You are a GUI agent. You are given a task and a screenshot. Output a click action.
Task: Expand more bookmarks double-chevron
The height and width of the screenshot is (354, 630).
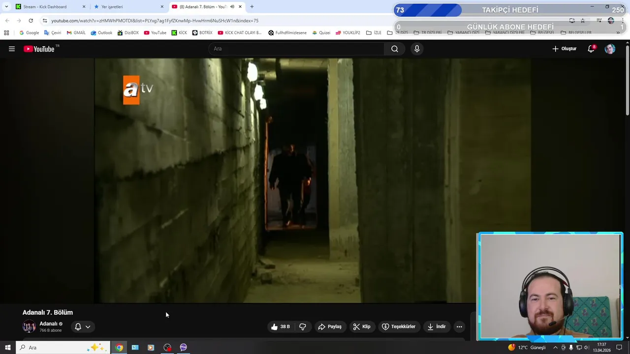tap(618, 33)
